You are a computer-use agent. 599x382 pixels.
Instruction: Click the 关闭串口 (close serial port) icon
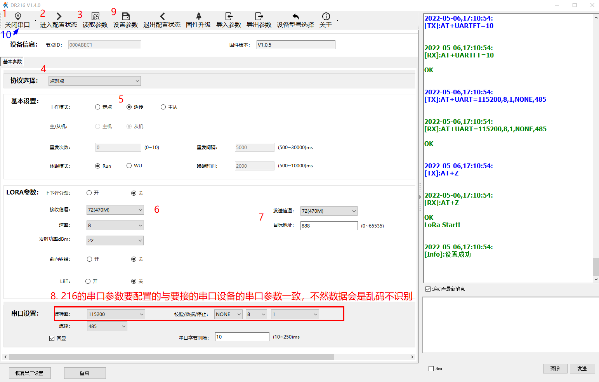point(18,16)
